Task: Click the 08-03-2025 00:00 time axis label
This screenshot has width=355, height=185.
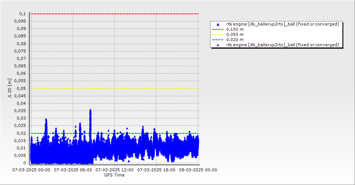Action: click(x=198, y=170)
